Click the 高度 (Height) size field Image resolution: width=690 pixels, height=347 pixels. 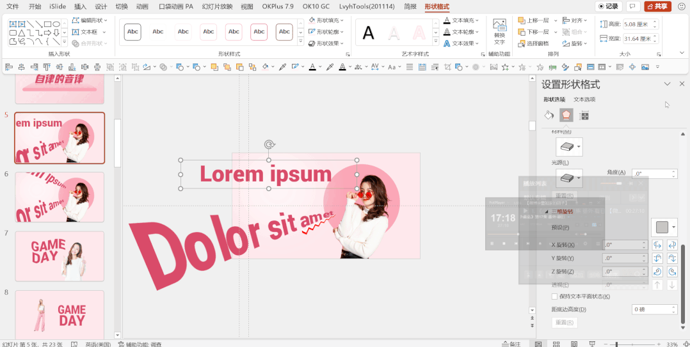coord(639,24)
